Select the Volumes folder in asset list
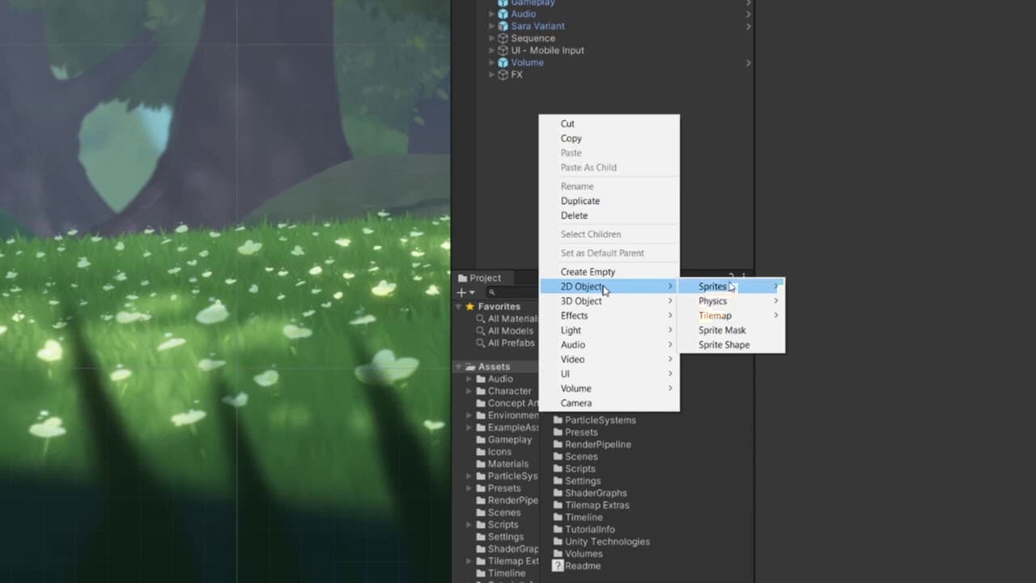Screen dimensions: 1036x583 point(577,554)
